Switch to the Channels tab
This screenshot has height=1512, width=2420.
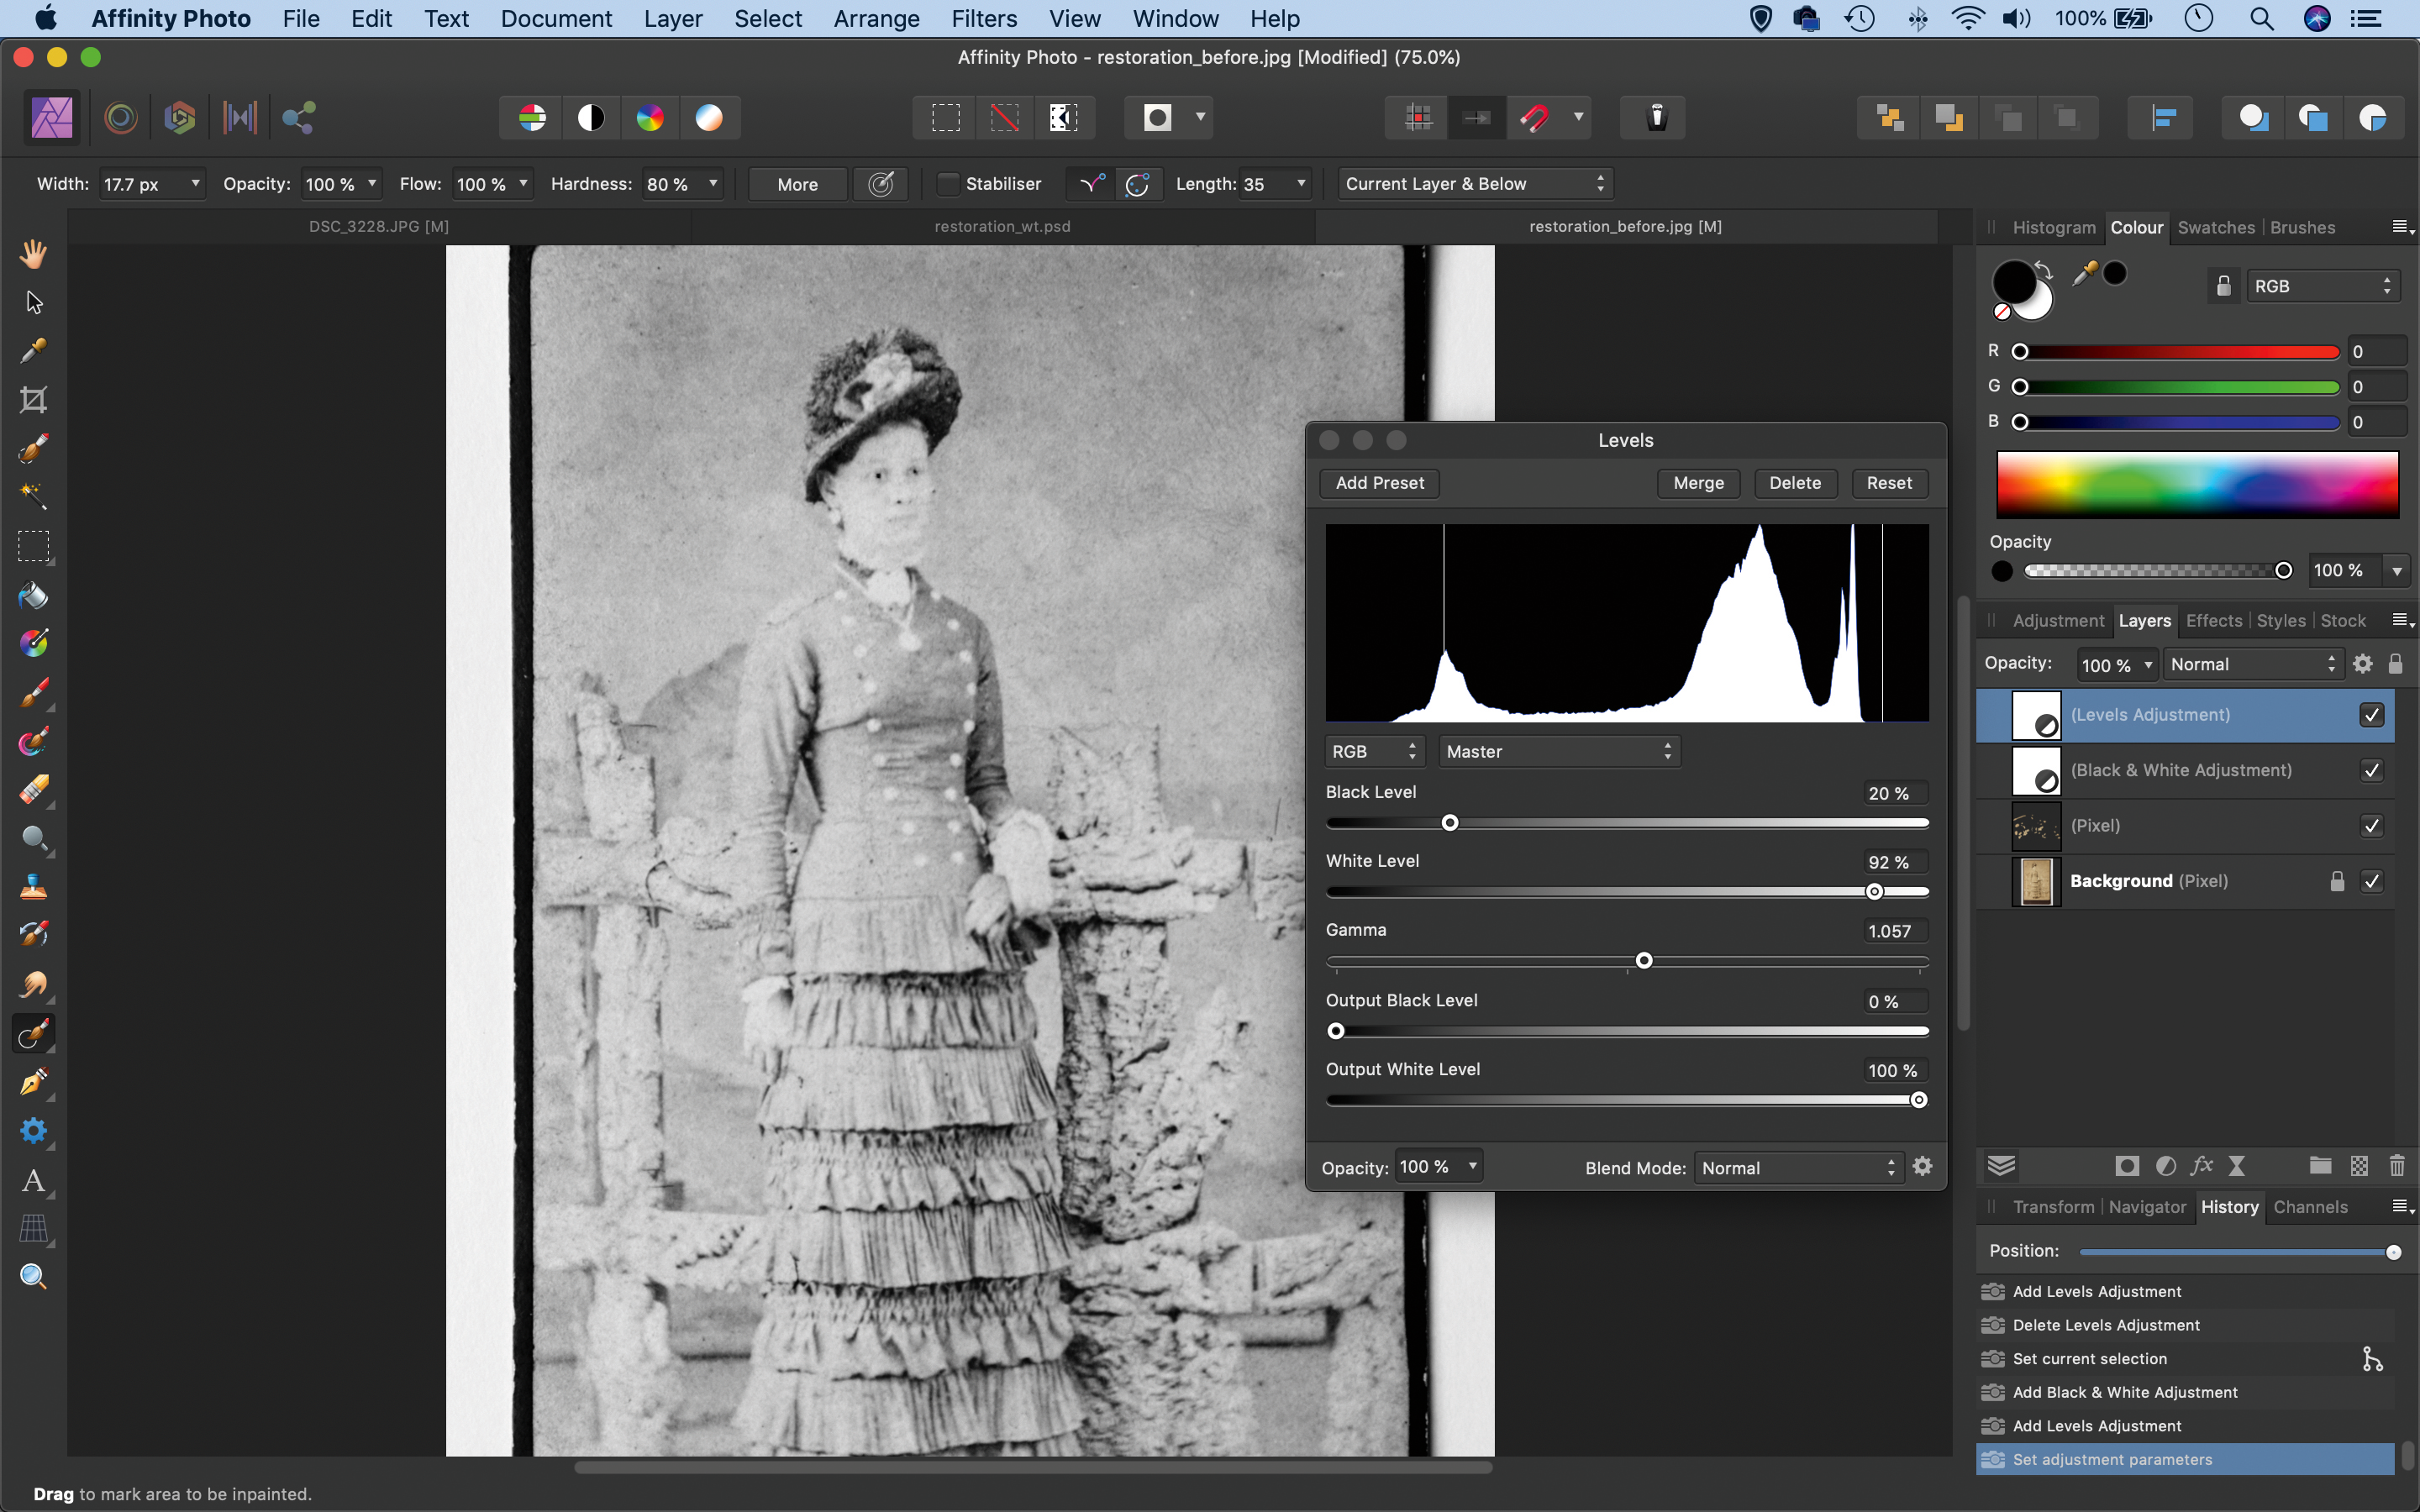point(2310,1207)
